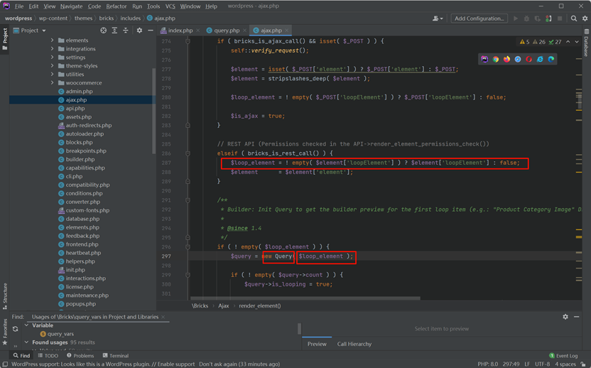
Task: Open in Chrome browser icon
Action: 496,59
